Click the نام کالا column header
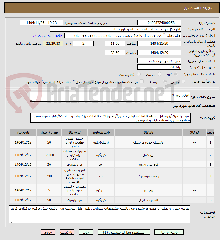This screenshot has height=240, width=220. click(x=148, y=132)
